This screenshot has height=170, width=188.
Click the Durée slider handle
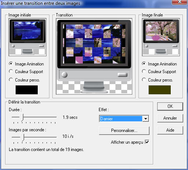click(22, 117)
